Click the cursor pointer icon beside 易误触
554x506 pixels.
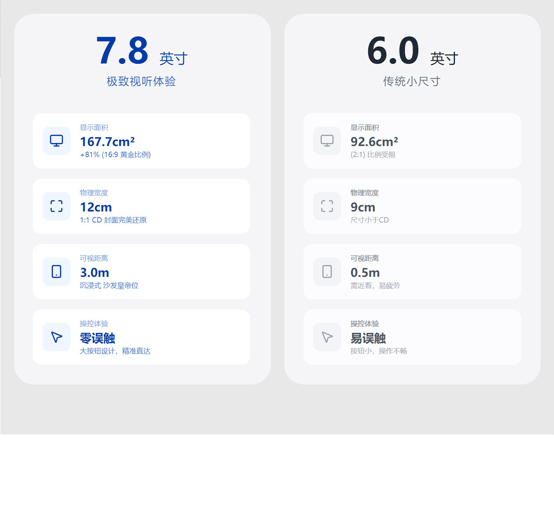click(327, 337)
